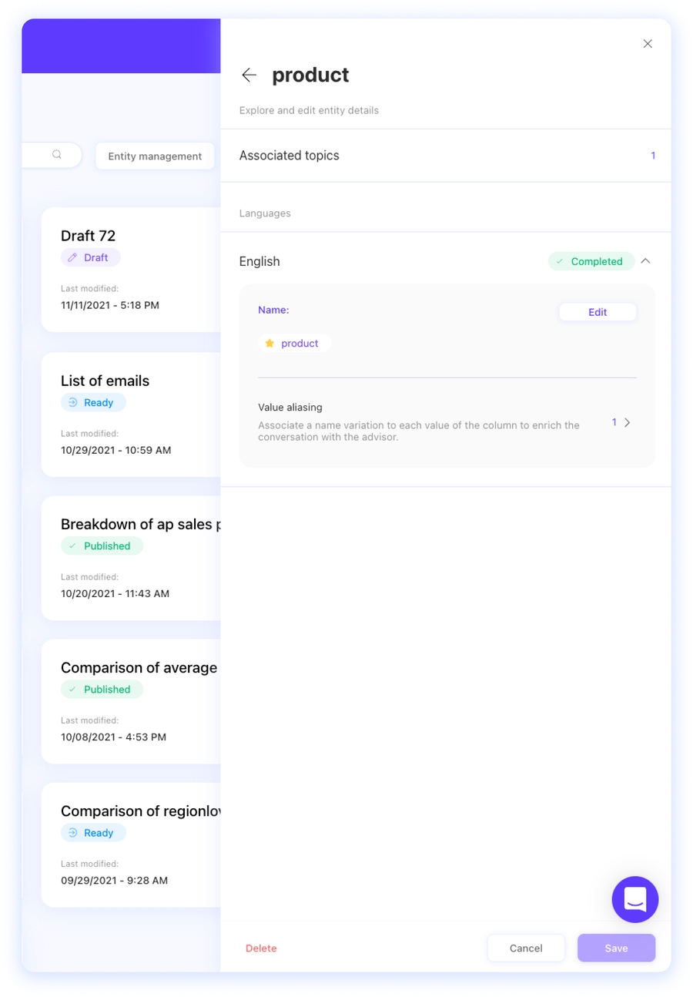693x997 pixels.
Task: Close the entity details panel
Action: pos(648,44)
